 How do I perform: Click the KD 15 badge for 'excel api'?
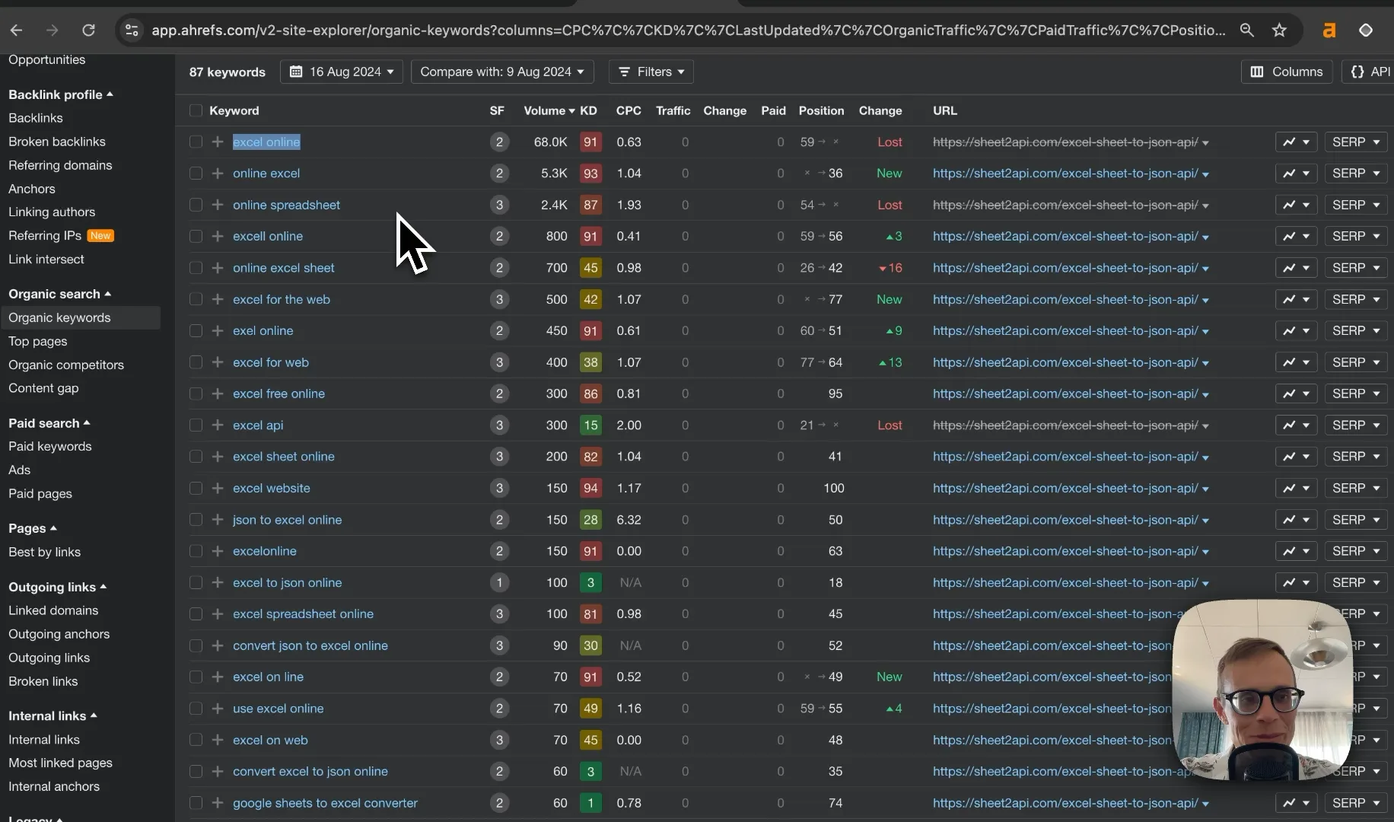coord(590,425)
